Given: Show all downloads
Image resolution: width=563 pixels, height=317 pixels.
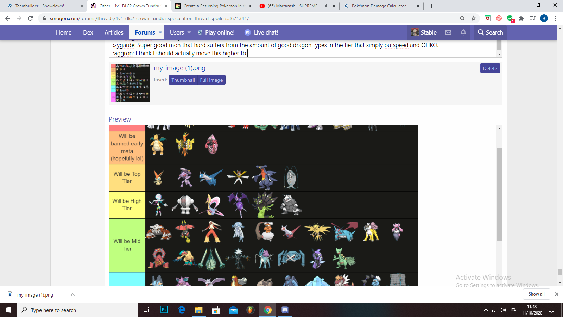Looking at the screenshot, I should [536, 294].
